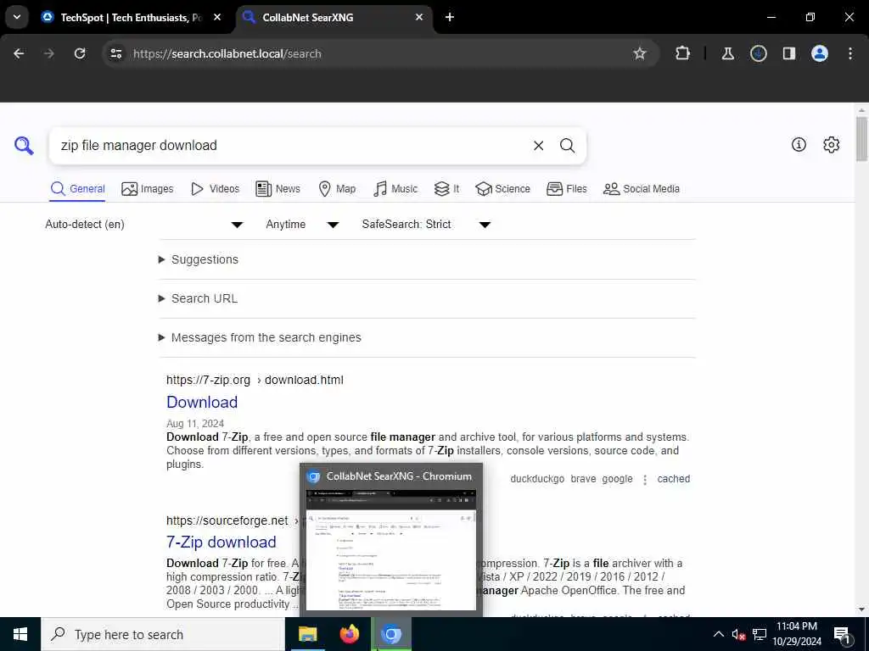
Task: Open cached version of 7-zip.org result
Action: pos(673,479)
